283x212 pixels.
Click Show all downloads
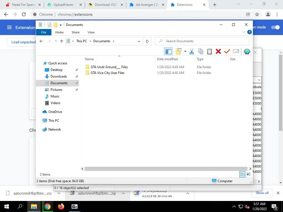[x=262, y=193]
